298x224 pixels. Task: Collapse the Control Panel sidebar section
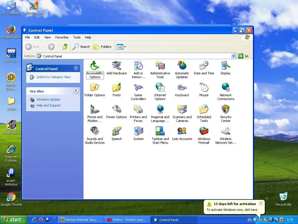tap(76, 68)
